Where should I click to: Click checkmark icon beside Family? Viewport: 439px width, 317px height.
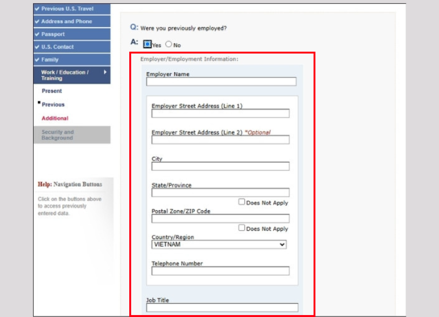(37, 59)
